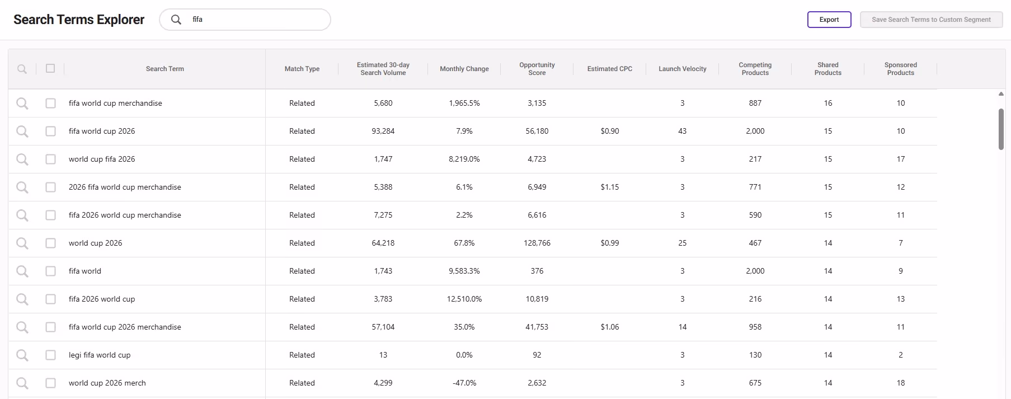
Task: Click the 'world cup 2026' search term text
Action: (95, 243)
